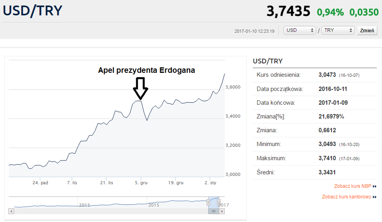Viewport: 382px width, 222px height.
Task: Click the right scroll arrow under the navigator
Action: (x=222, y=211)
